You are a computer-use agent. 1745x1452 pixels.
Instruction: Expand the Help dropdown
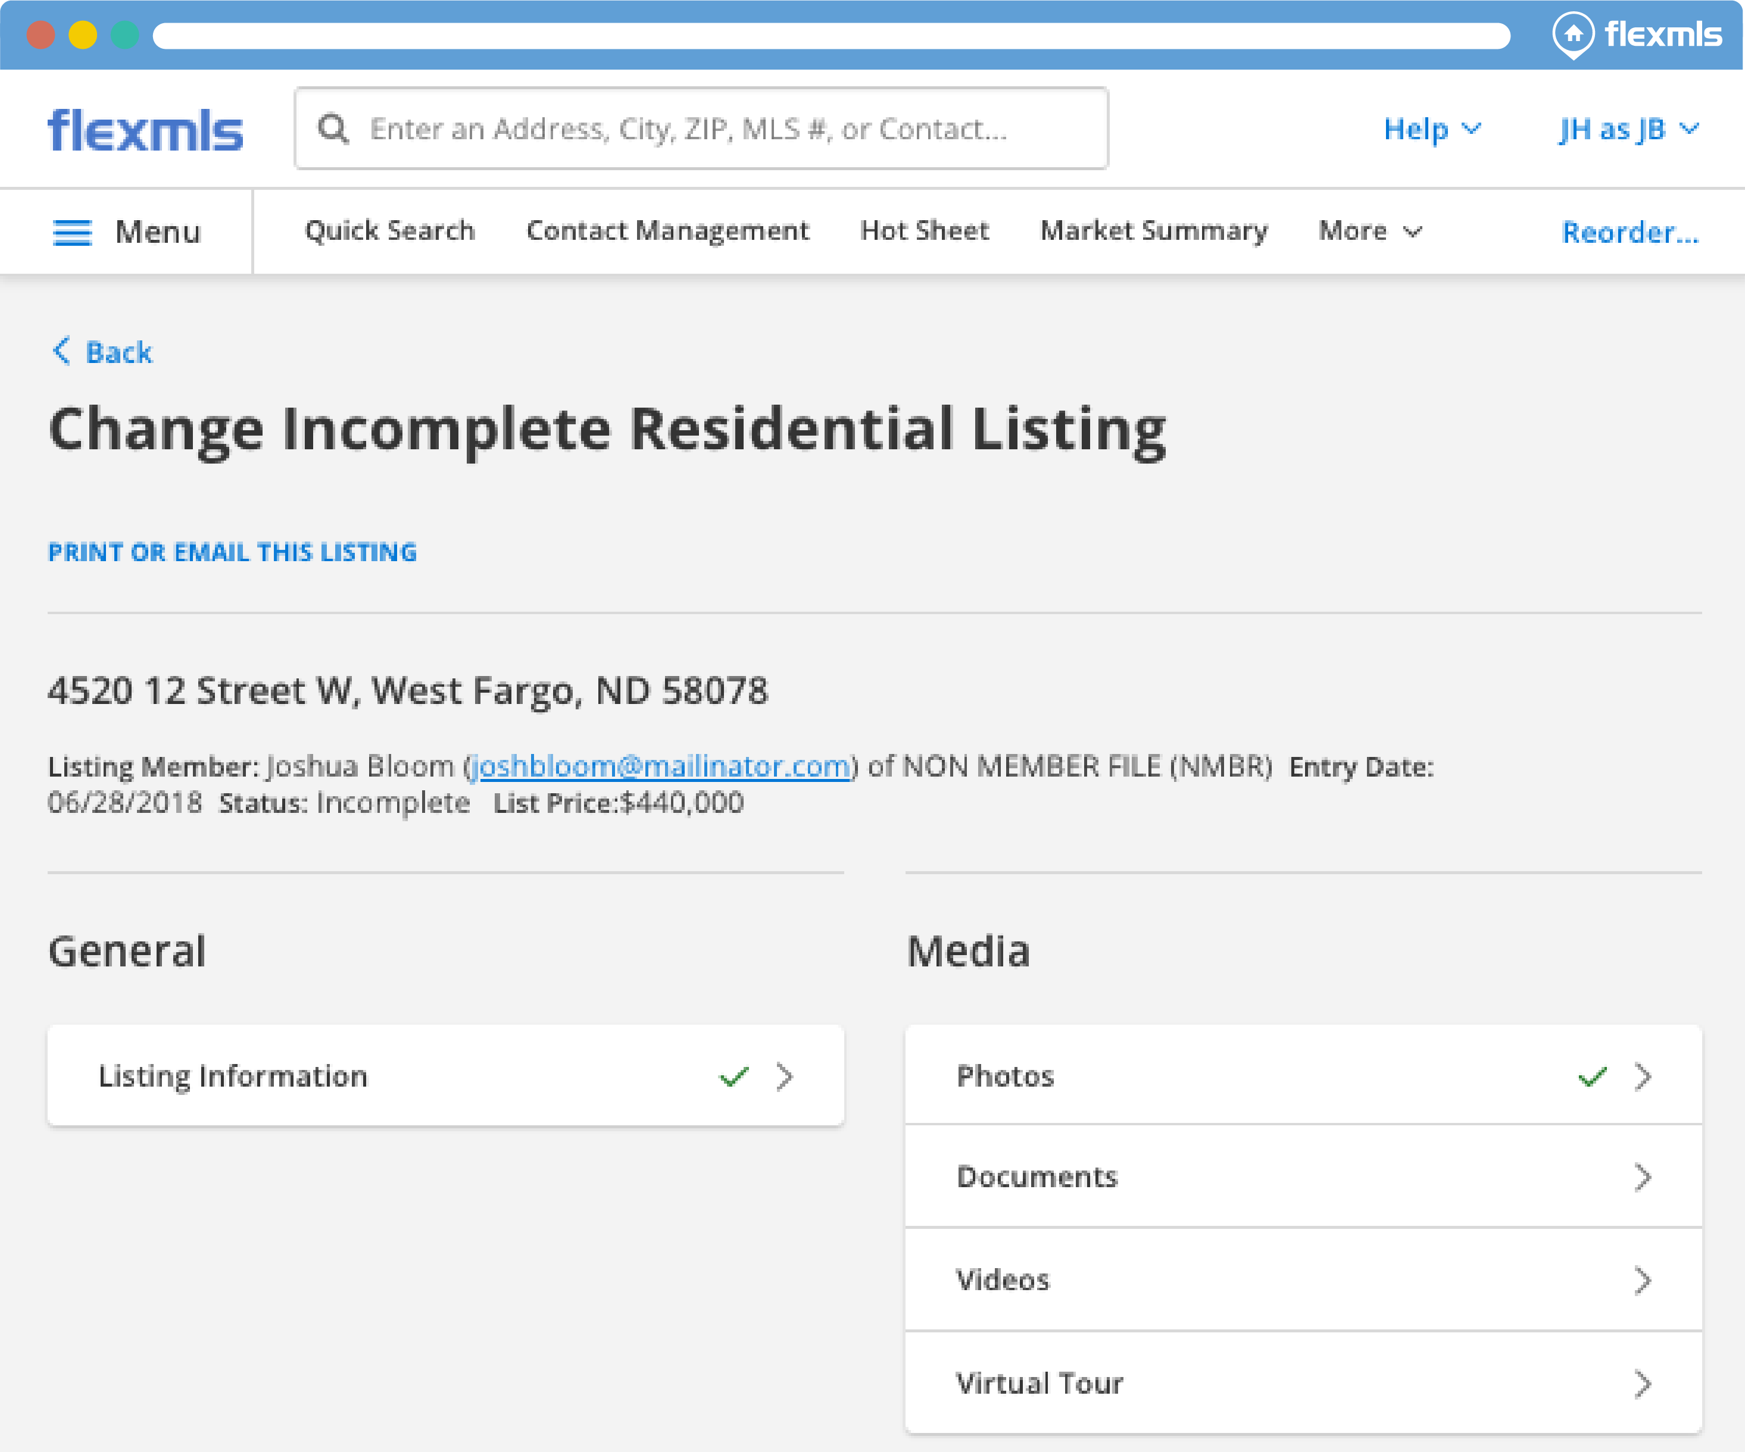(x=1431, y=130)
